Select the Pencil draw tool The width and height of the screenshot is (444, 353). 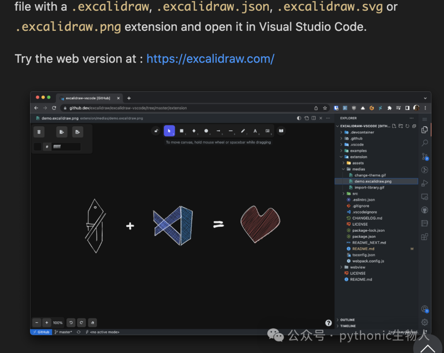pos(243,131)
